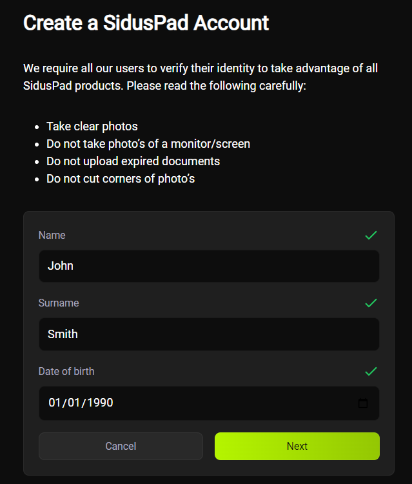Screen dimensions: 412x484
Task: Focus the Surname field containing Smith
Action: pos(209,334)
